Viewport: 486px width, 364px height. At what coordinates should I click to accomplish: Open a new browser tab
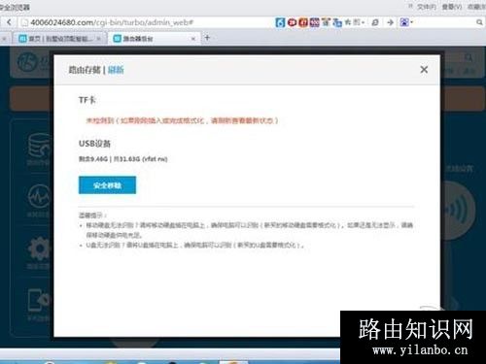click(x=207, y=38)
